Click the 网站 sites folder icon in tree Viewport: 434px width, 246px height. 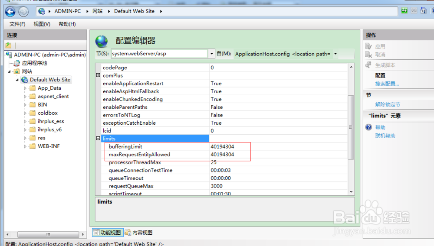[17, 71]
